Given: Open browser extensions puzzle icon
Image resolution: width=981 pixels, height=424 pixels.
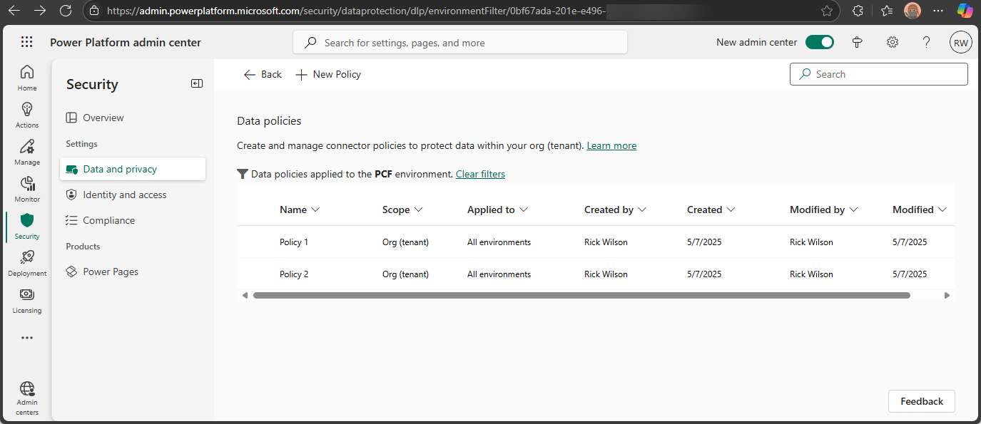Looking at the screenshot, I should coord(858,11).
